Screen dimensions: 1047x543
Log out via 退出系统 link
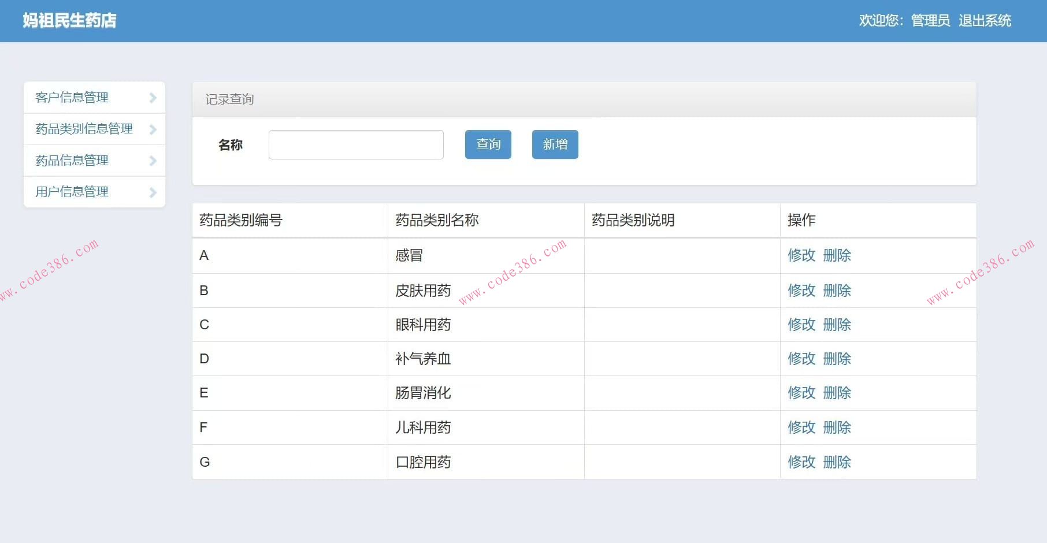(985, 21)
